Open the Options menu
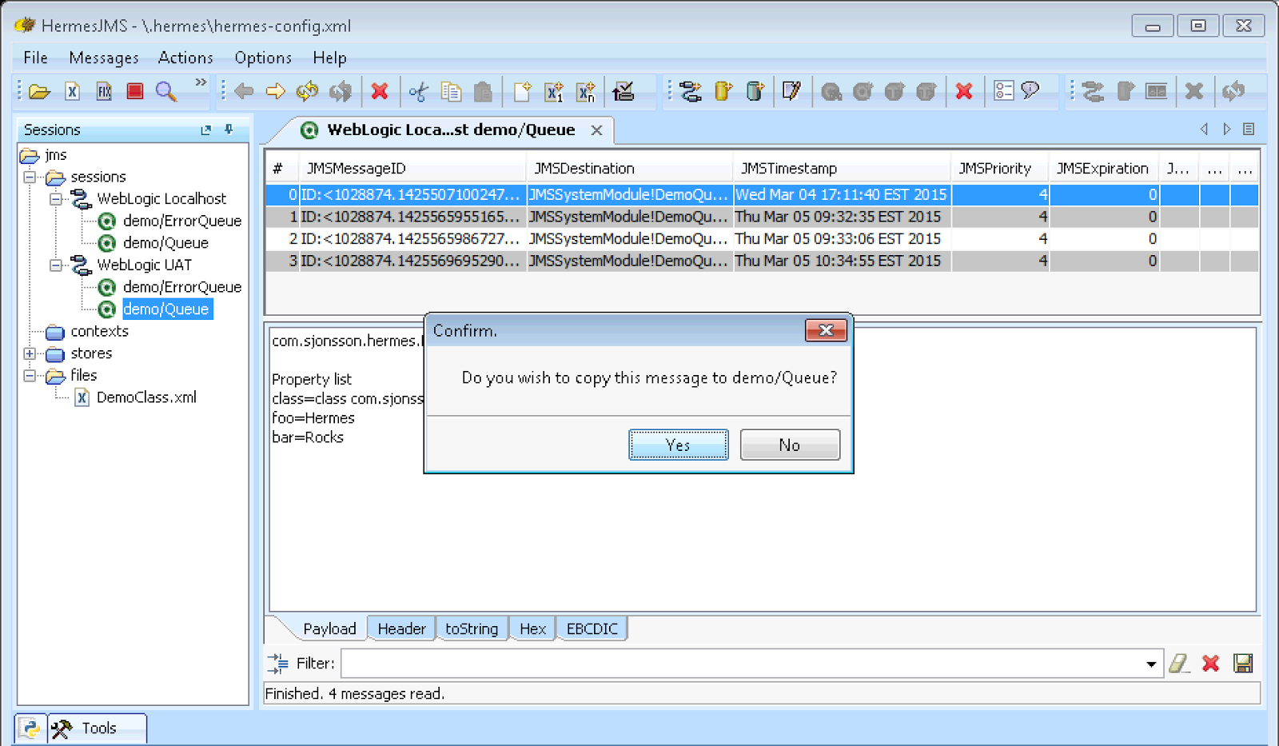The image size is (1279, 746). 263,58
